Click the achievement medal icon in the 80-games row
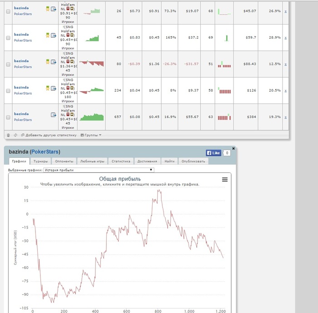The image size is (318, 313). (x=48, y=62)
